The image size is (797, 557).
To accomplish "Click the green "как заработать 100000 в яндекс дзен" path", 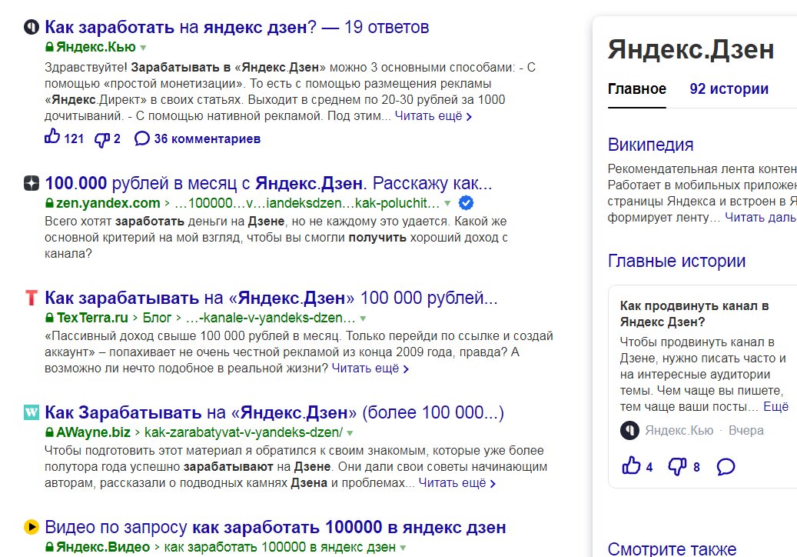I will click(x=280, y=547).
